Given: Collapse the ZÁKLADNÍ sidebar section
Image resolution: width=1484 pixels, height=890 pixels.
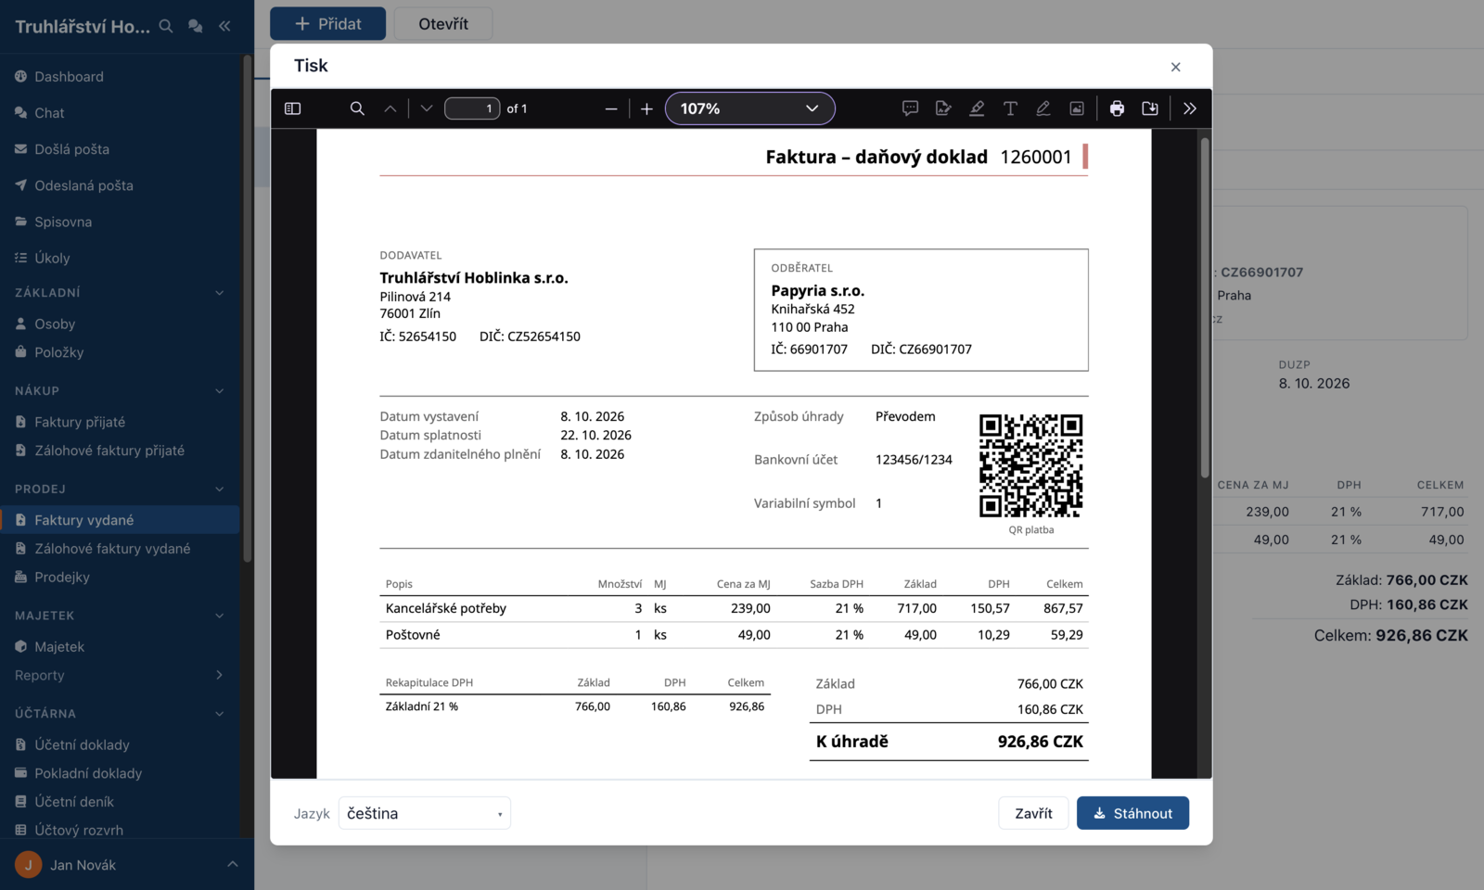Looking at the screenshot, I should pos(220,293).
